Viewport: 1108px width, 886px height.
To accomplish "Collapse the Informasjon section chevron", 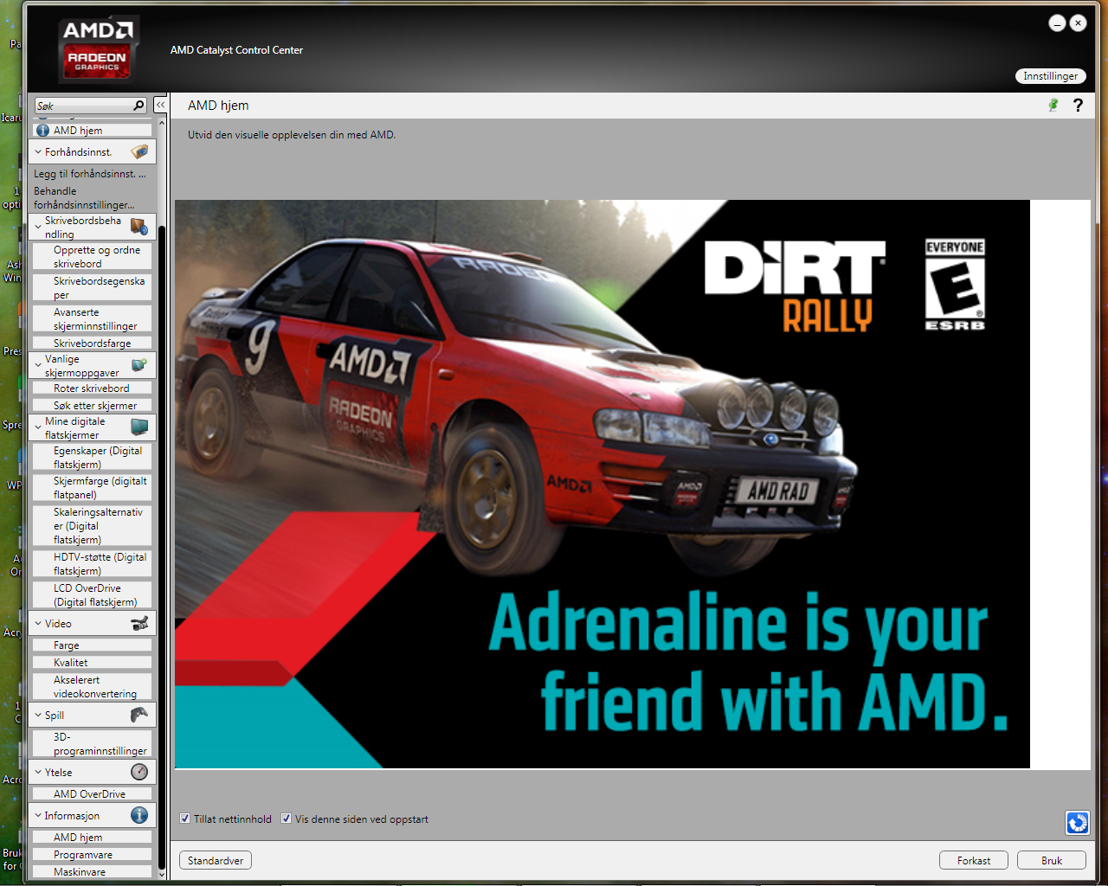I will click(38, 815).
